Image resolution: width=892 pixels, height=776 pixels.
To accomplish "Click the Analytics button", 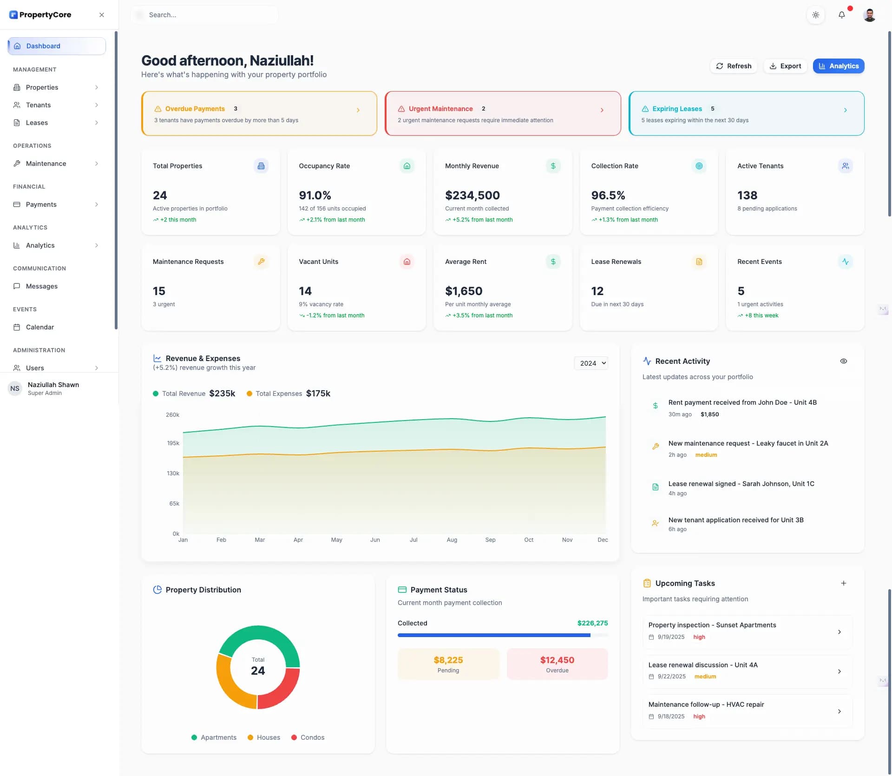I will [x=839, y=66].
